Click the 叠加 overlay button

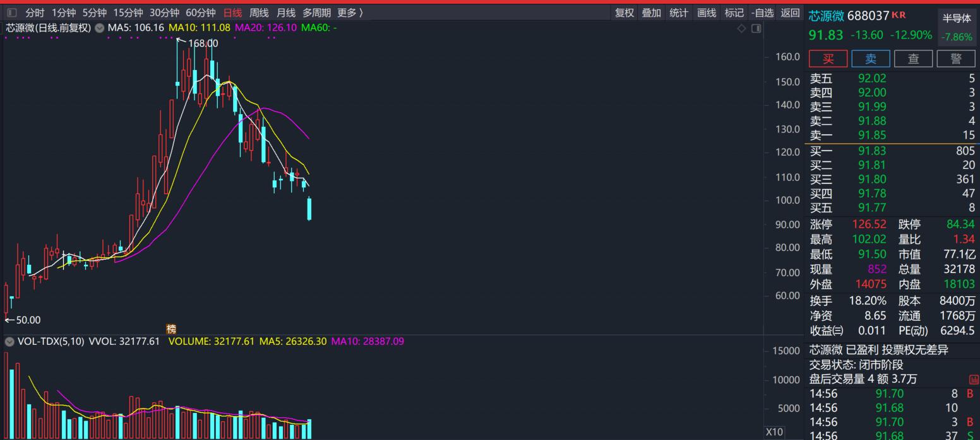[652, 13]
